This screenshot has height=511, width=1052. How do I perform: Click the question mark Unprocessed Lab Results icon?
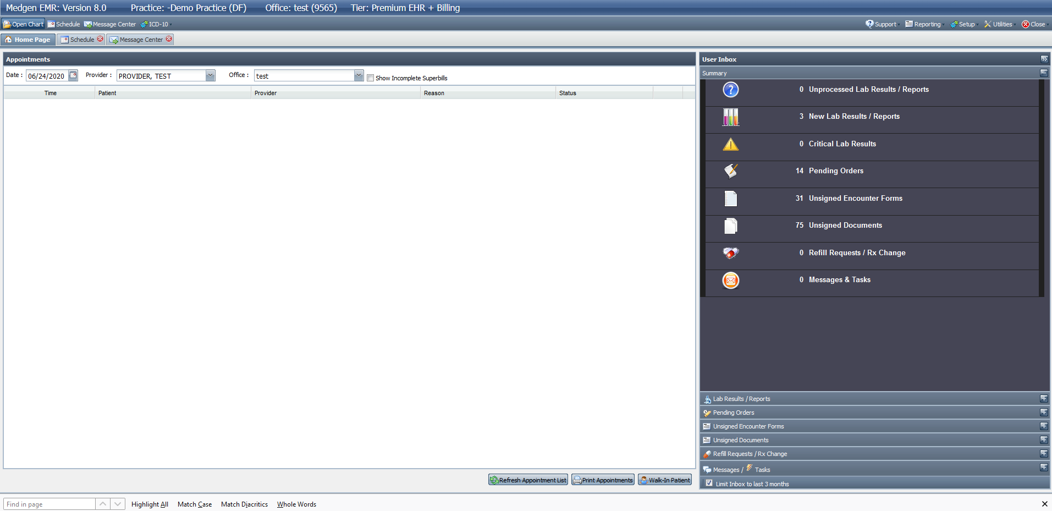point(730,90)
